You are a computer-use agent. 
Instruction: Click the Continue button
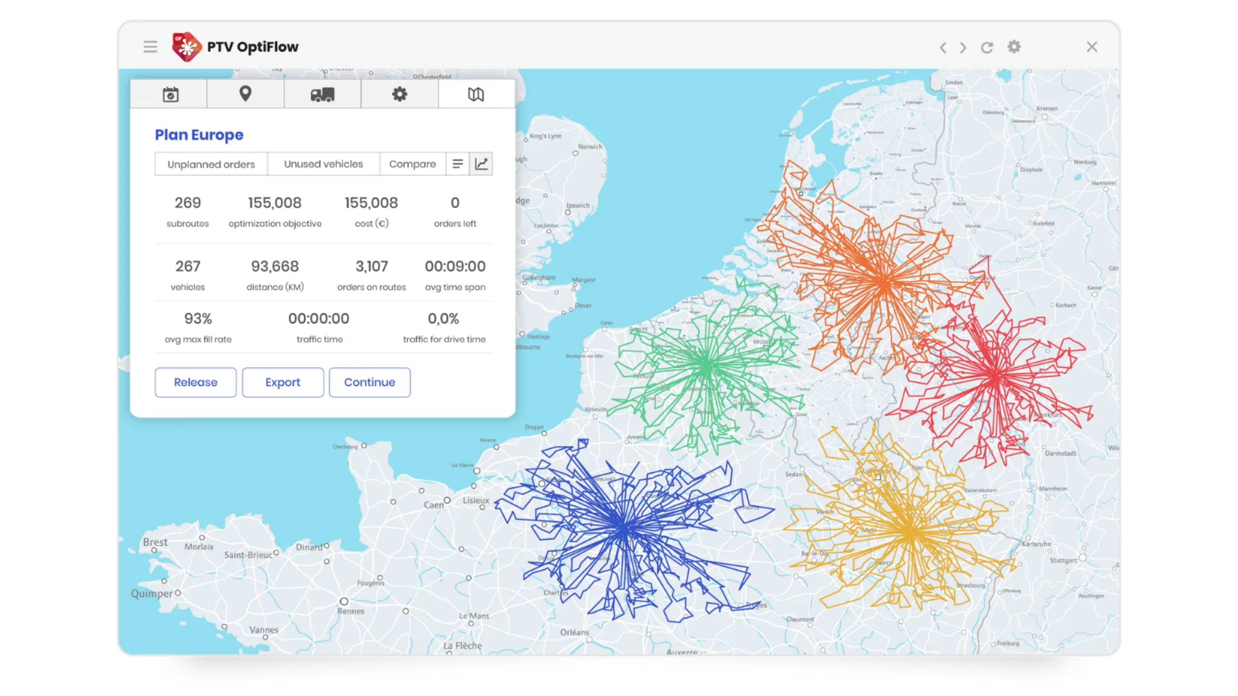click(x=370, y=382)
